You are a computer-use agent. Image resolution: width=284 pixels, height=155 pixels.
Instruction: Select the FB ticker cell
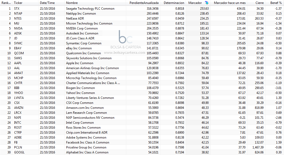tap(16, 142)
